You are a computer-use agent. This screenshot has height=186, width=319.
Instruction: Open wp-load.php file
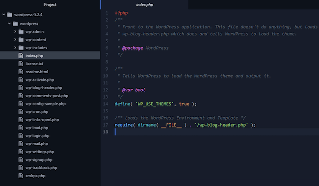point(37,128)
